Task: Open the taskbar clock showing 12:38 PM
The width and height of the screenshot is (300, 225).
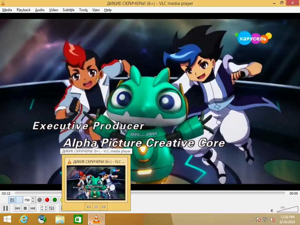Action: 287,219
